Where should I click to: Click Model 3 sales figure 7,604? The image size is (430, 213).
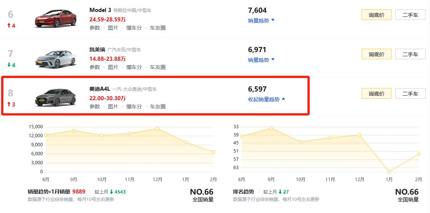[x=257, y=10]
